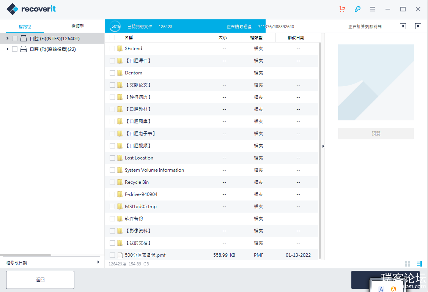Stop the scan with stop icon

pyautogui.click(x=418, y=26)
